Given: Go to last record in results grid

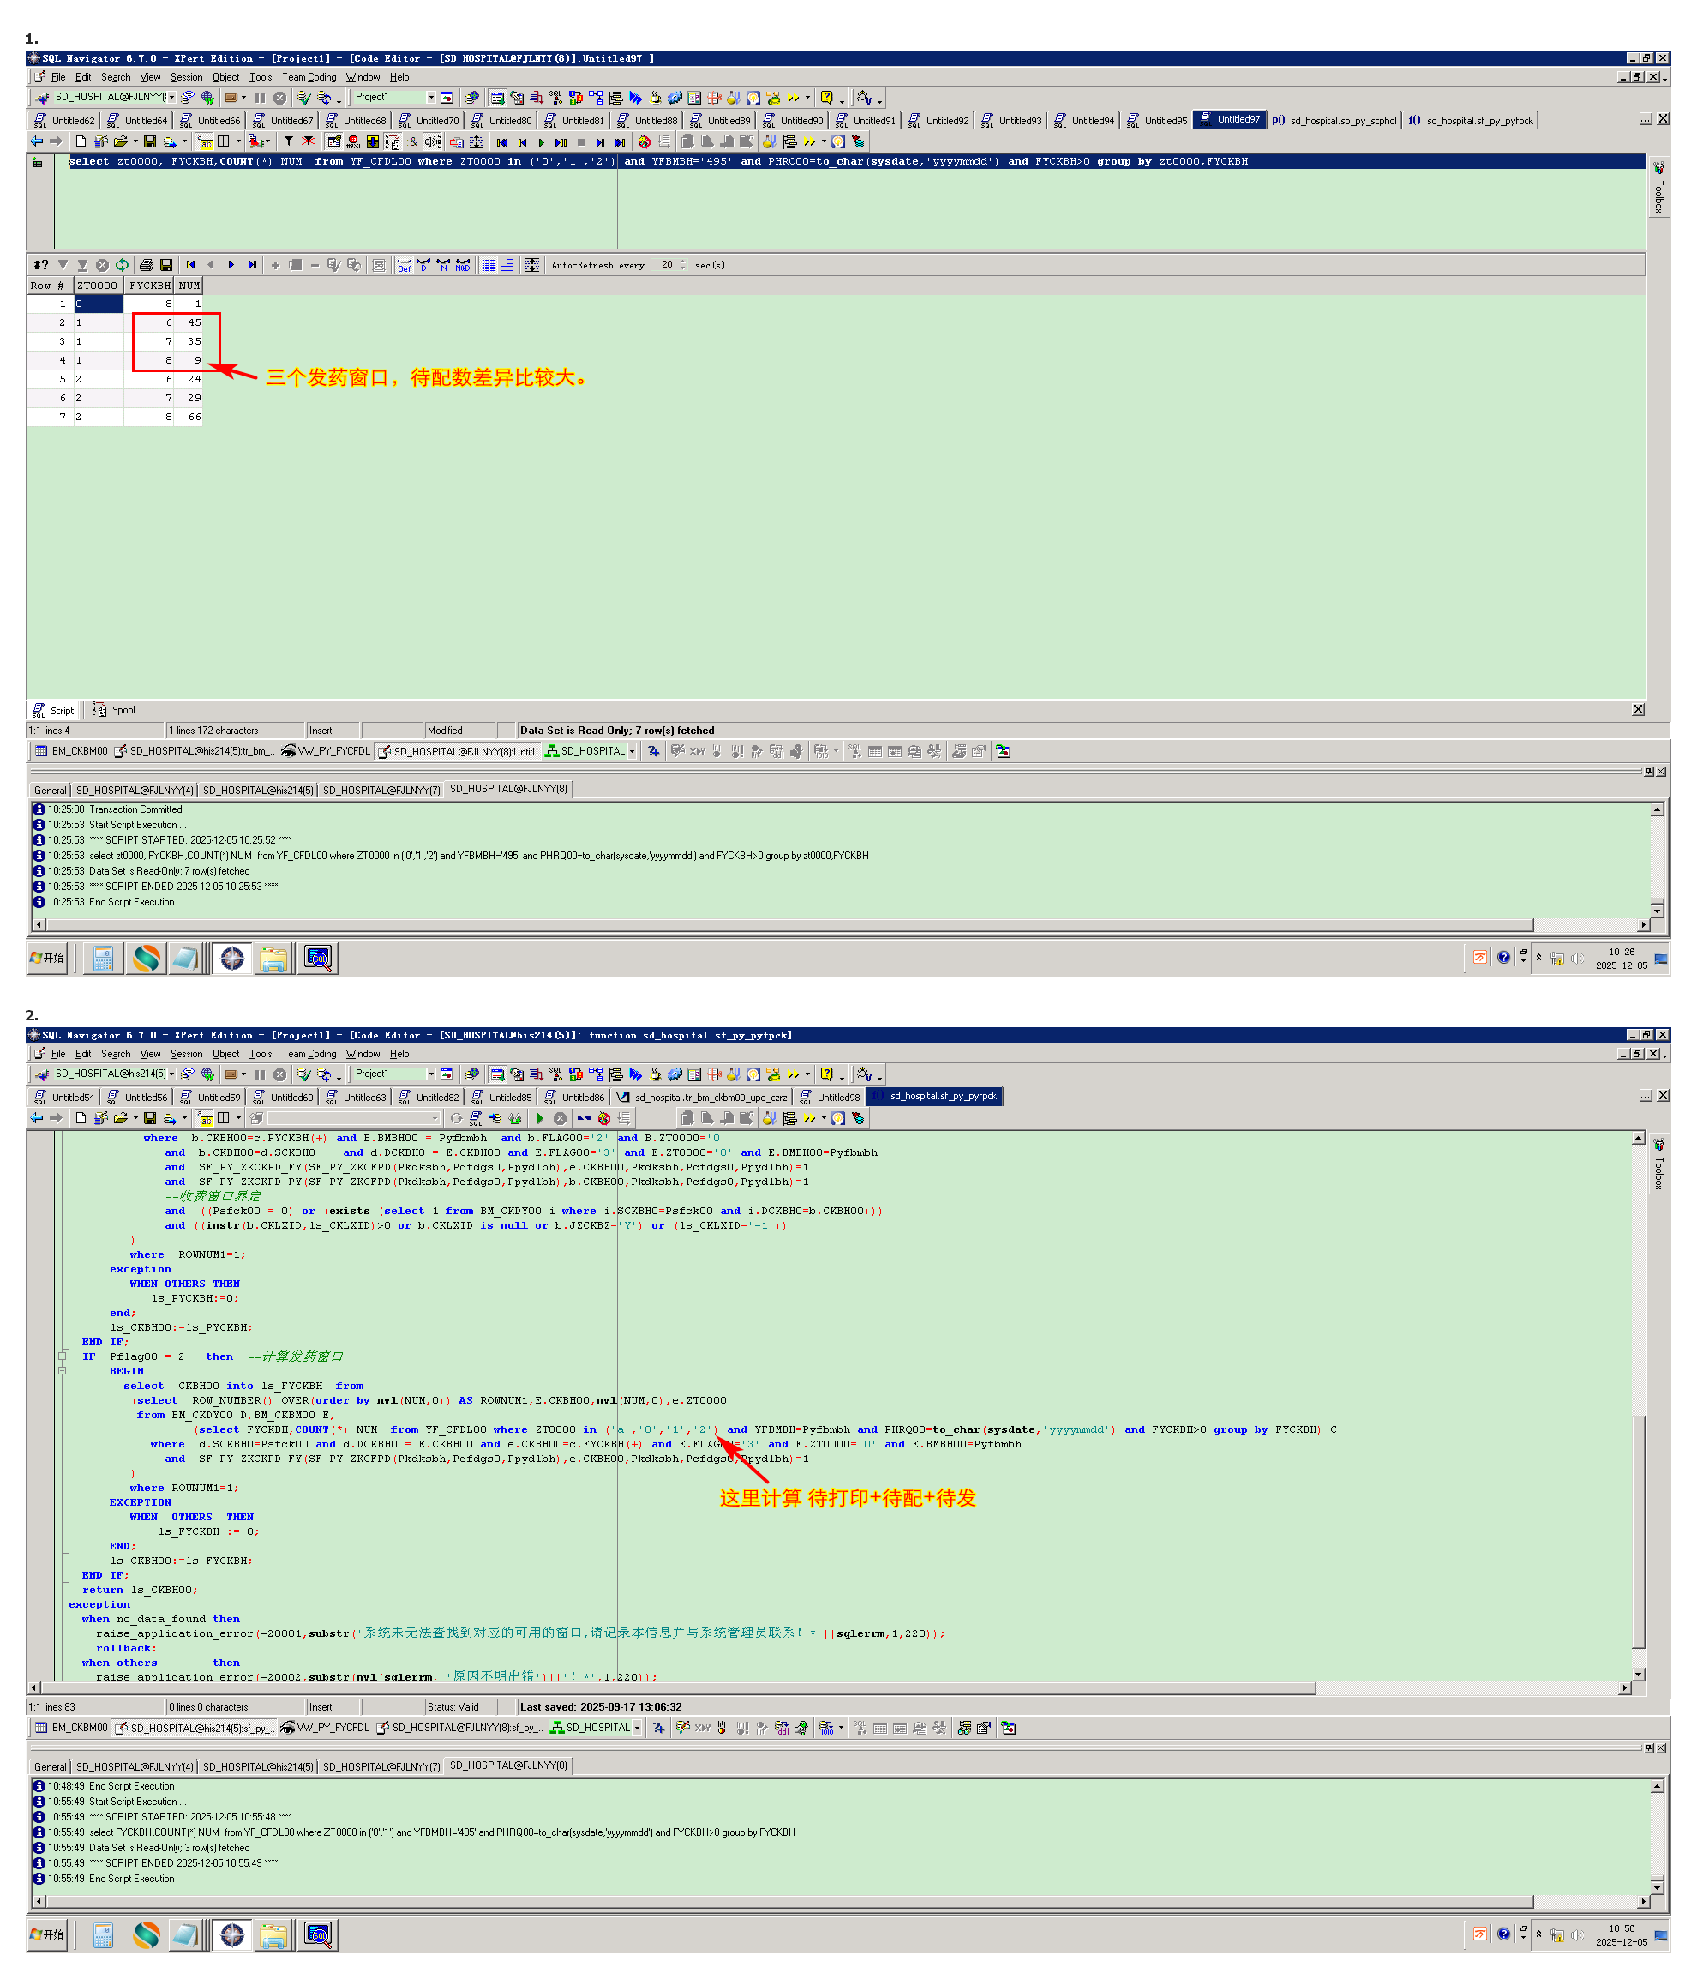Looking at the screenshot, I should tap(252, 266).
